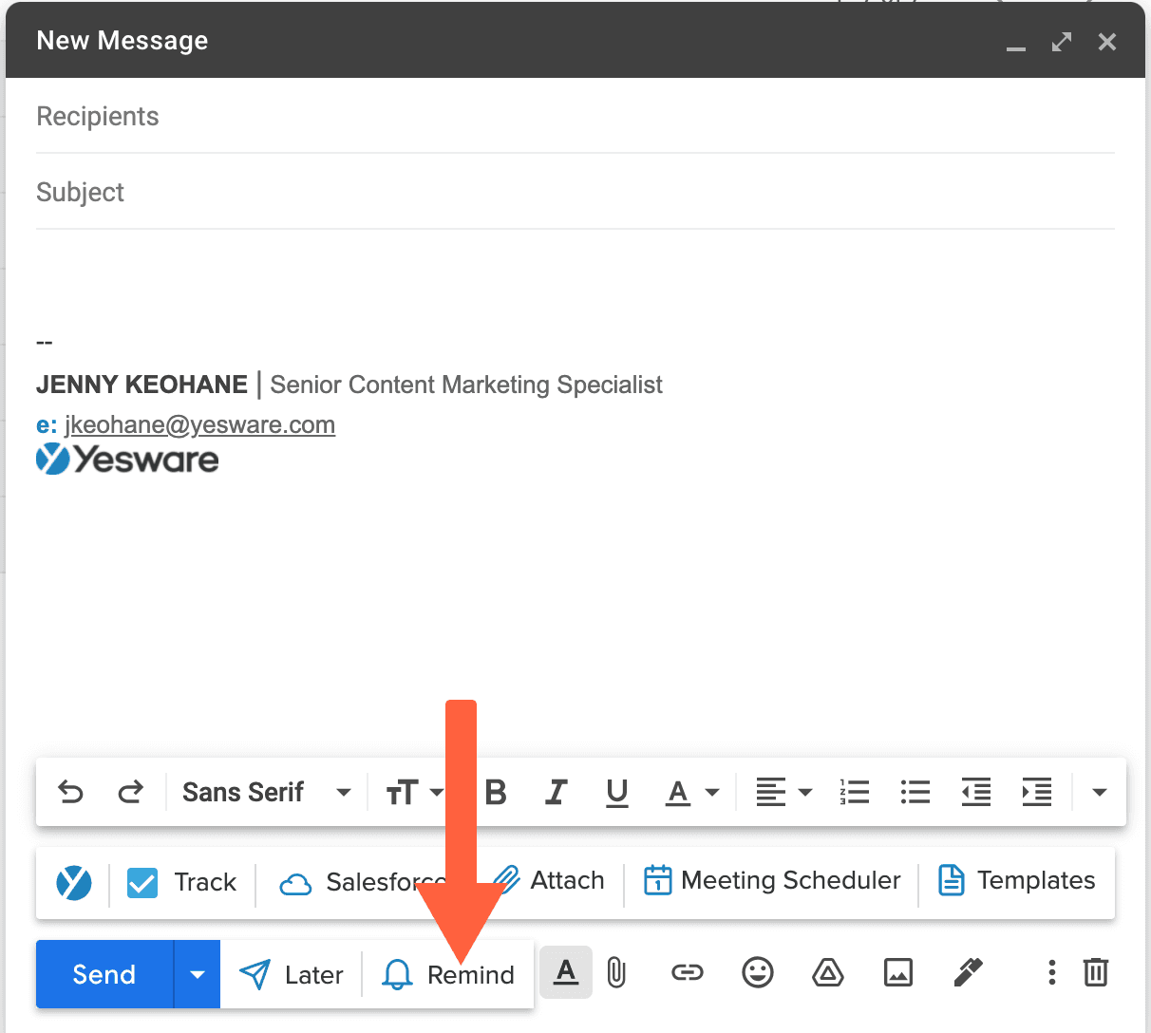This screenshot has width=1151, height=1033.
Task: Insert signature using the pen icon
Action: click(967, 972)
